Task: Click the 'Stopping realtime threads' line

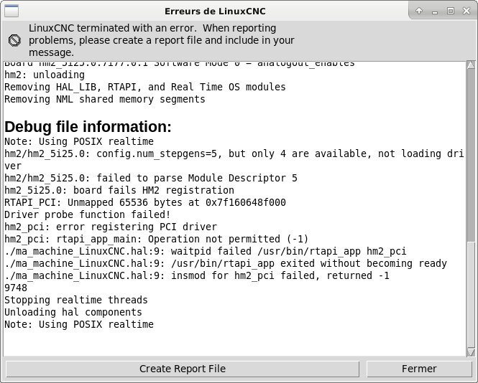Action: [x=76, y=300]
